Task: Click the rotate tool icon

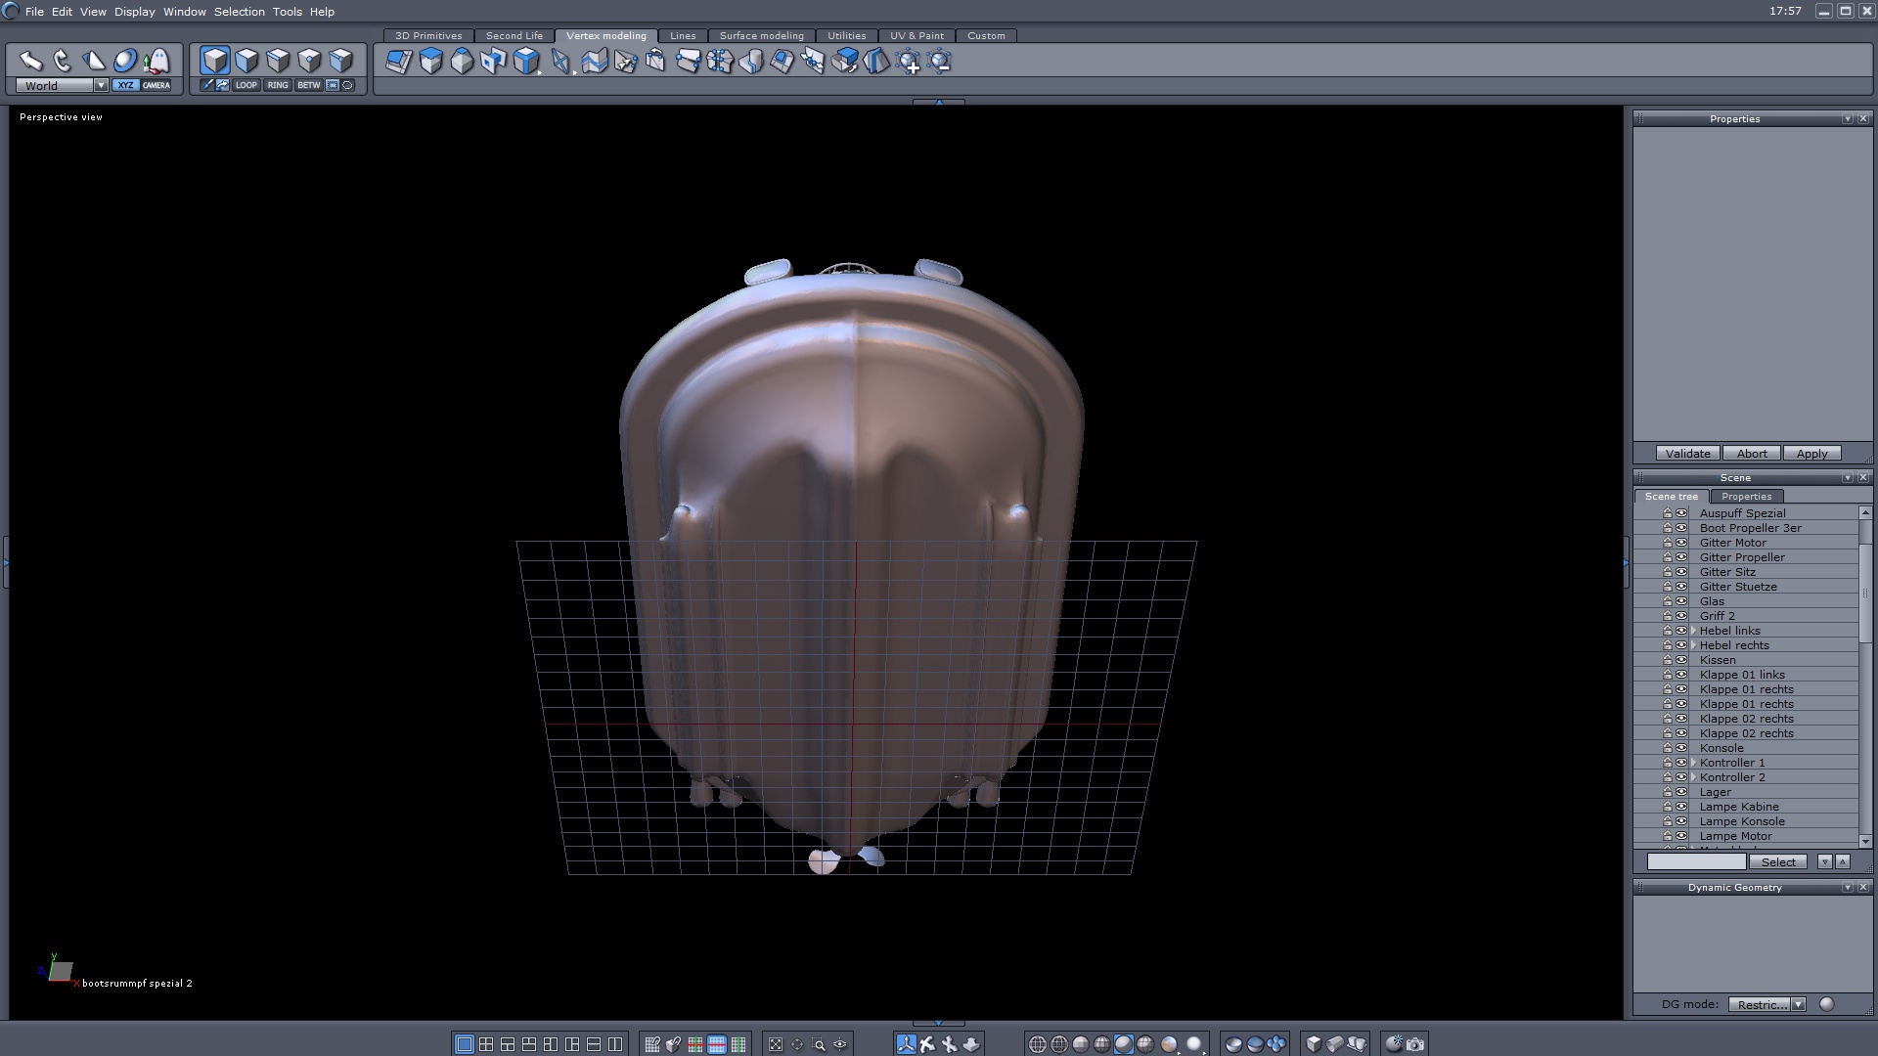Action: (63, 61)
